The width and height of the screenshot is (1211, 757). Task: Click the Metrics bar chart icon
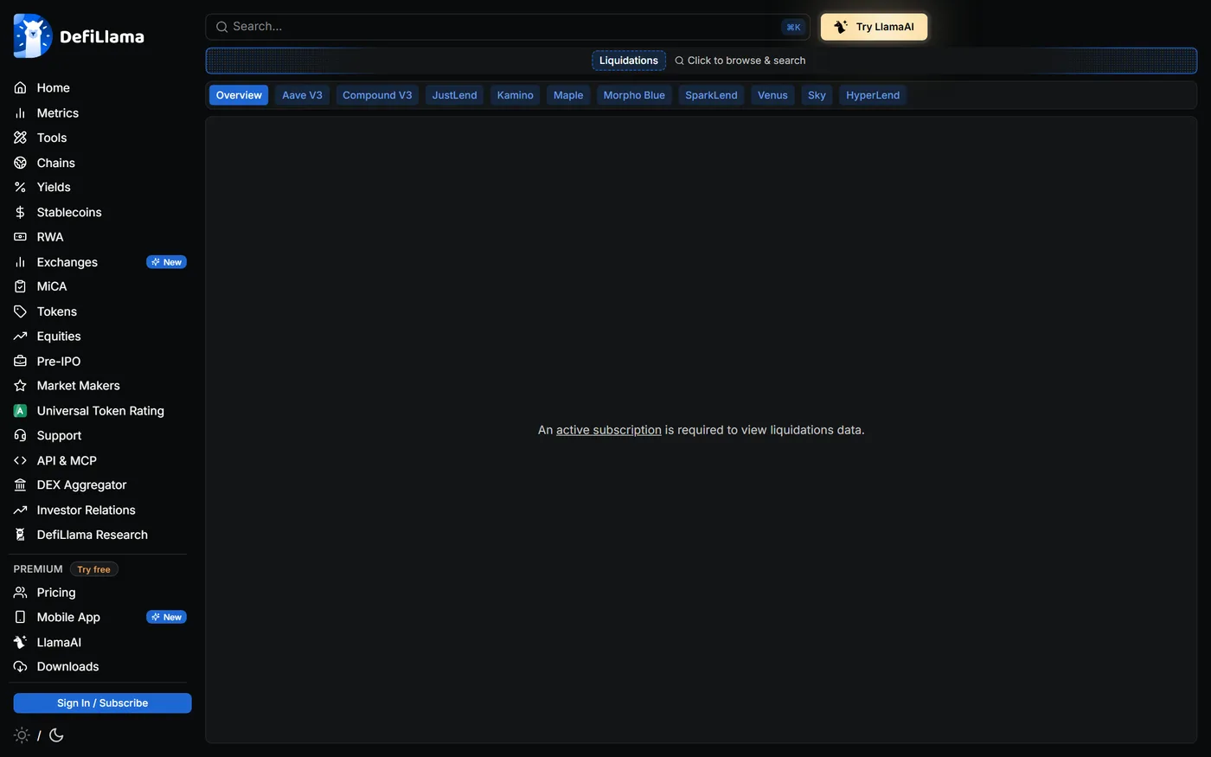point(20,113)
